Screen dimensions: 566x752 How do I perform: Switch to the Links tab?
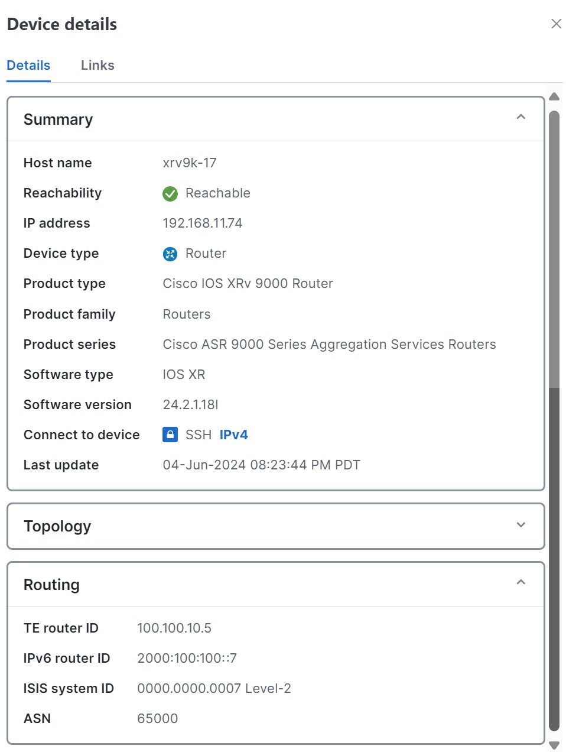click(x=97, y=65)
